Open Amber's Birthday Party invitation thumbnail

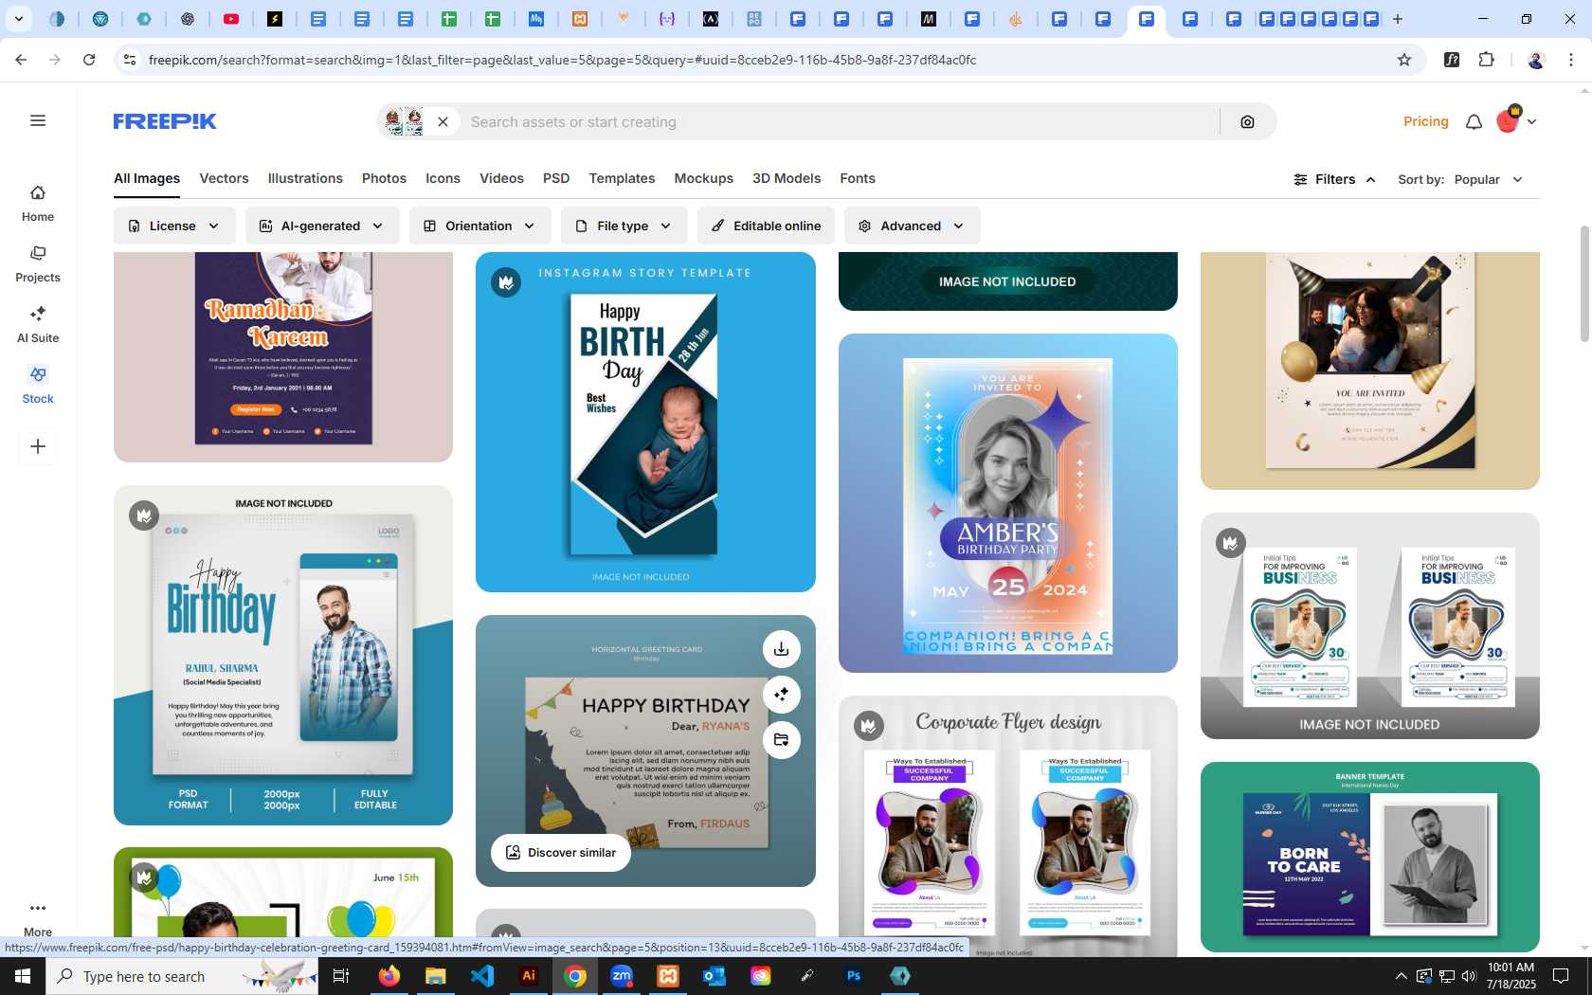1007,503
